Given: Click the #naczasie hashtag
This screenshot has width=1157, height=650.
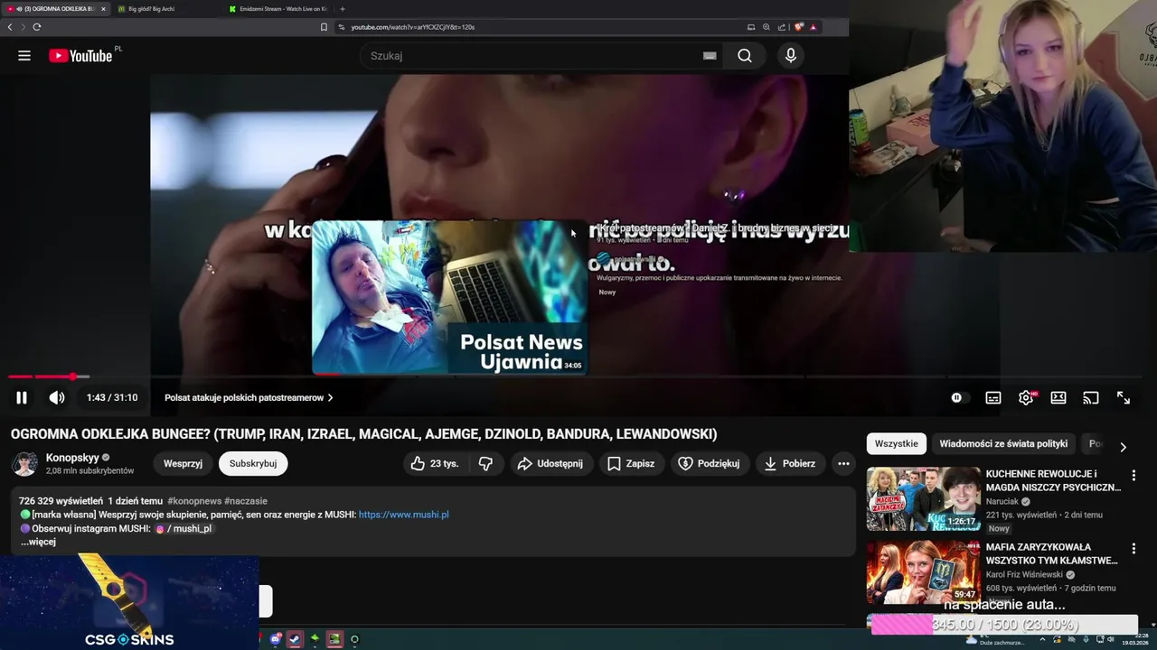Looking at the screenshot, I should pyautogui.click(x=246, y=501).
